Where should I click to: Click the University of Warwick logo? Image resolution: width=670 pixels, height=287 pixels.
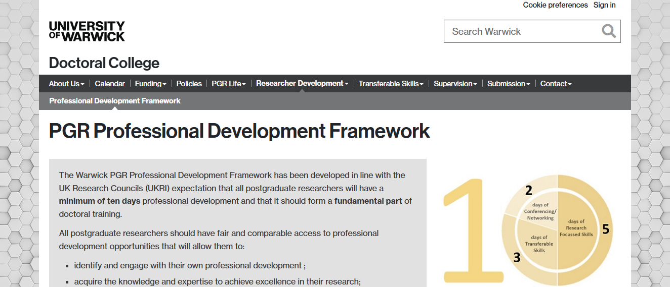click(x=87, y=31)
